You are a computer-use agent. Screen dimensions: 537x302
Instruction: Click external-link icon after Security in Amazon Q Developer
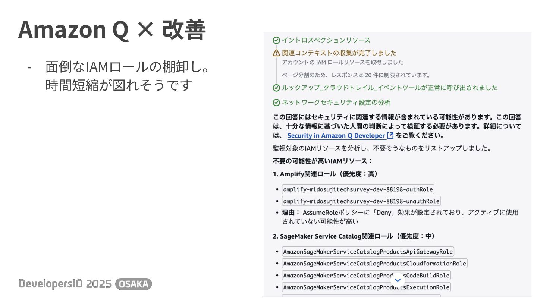(390, 136)
